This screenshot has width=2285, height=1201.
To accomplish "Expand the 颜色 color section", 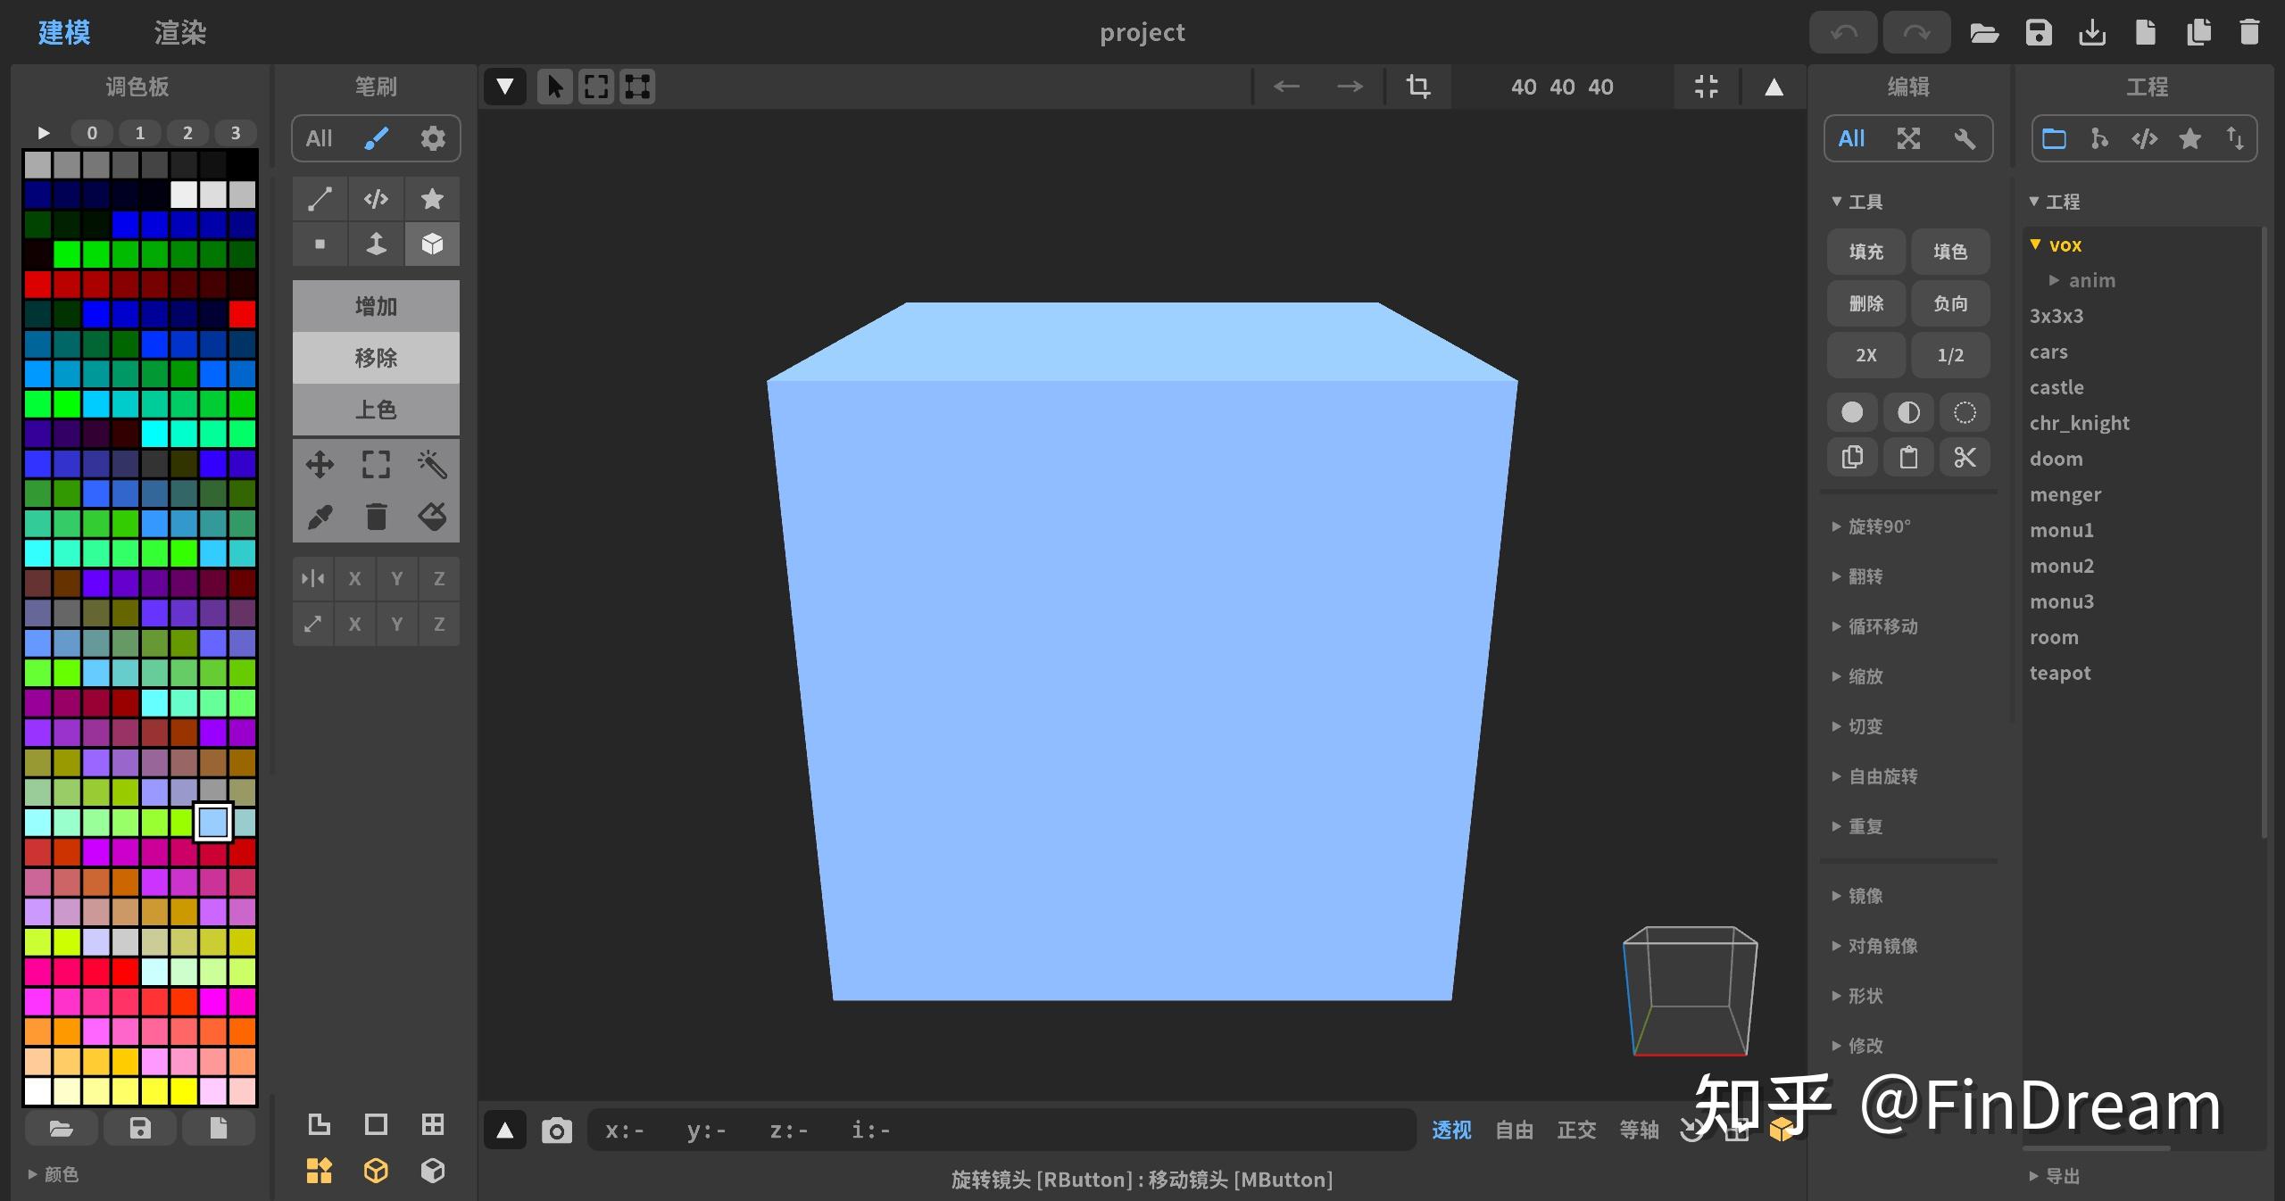I will coord(54,1174).
